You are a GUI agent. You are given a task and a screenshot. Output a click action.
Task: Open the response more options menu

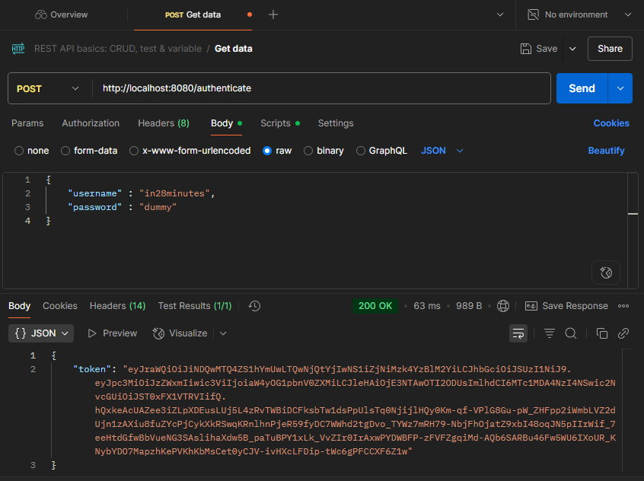[623, 306]
